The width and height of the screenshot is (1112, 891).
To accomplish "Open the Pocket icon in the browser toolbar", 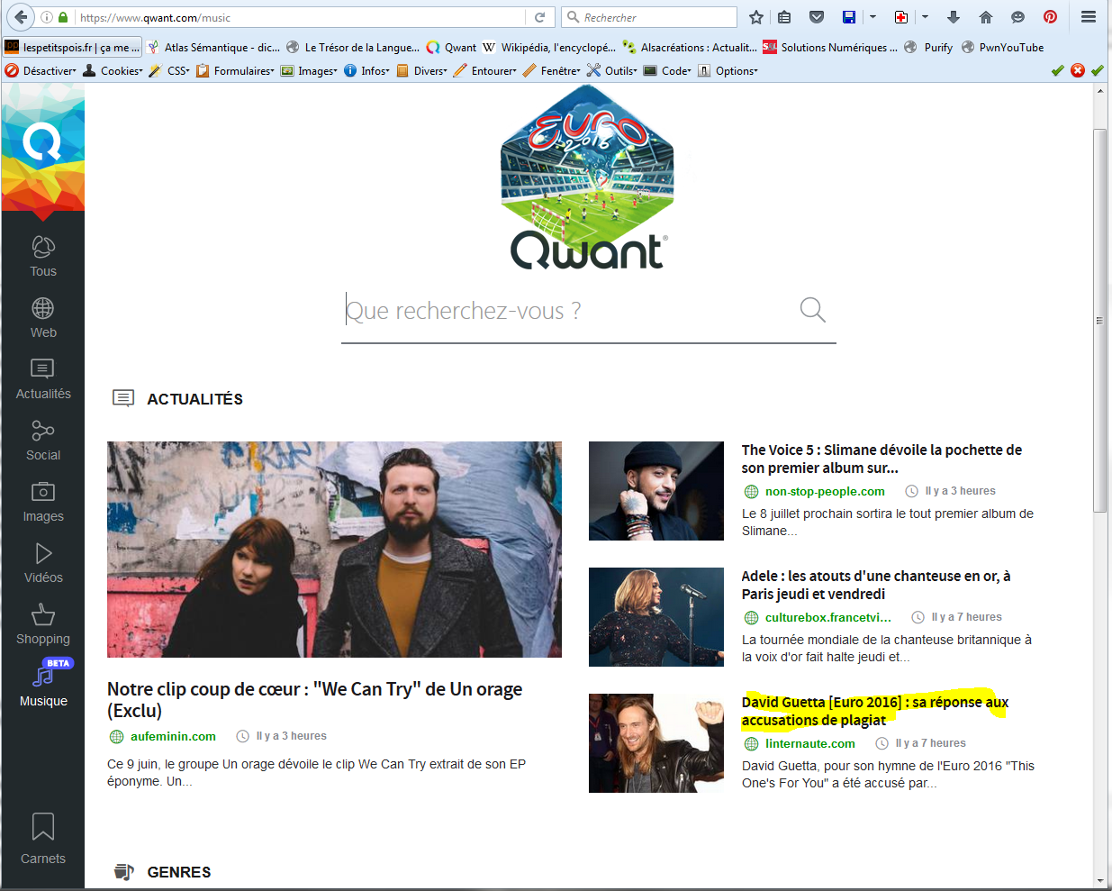I will pos(817,17).
